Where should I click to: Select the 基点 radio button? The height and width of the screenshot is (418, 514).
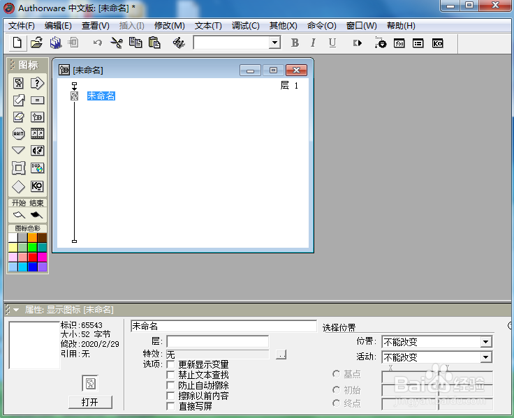click(336, 374)
